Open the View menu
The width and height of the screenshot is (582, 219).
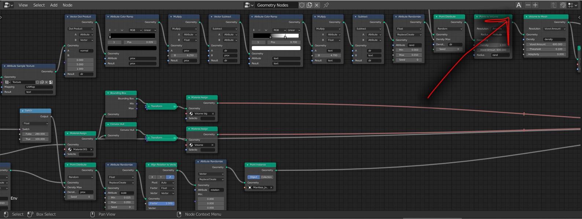tap(23, 5)
